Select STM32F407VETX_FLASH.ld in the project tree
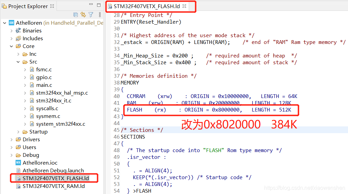Viewport: 348px width, 194px height. pos(56,178)
